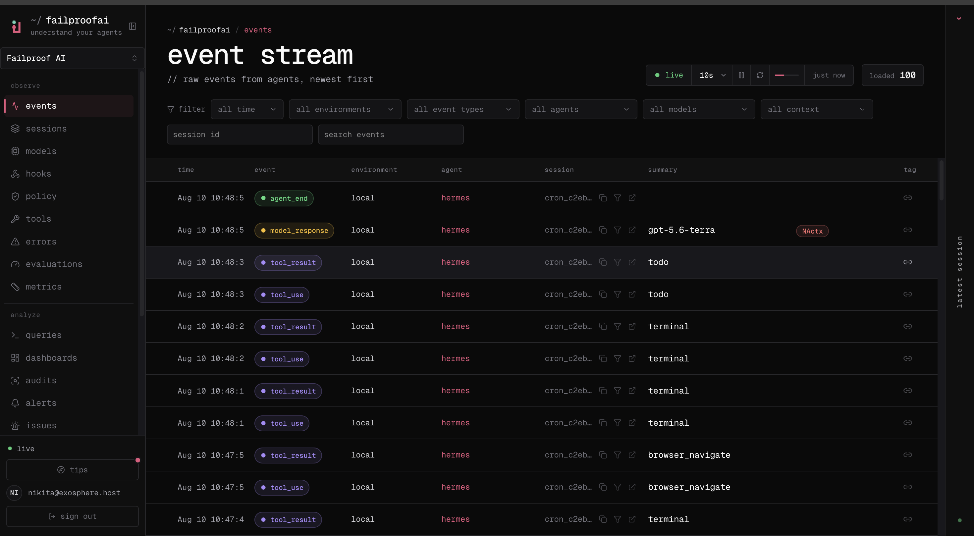974x536 pixels.
Task: Open the latest session side panel
Action: [959, 271]
